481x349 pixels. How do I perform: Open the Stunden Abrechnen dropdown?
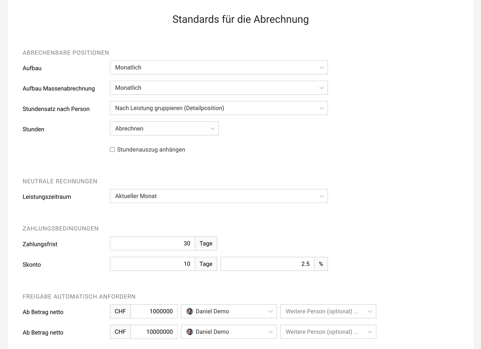[164, 128]
